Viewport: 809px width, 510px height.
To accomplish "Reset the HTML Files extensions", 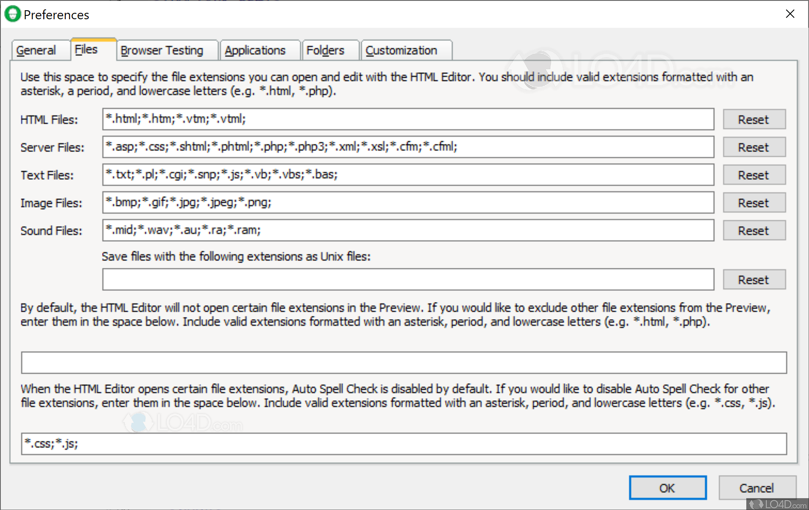I will pos(753,120).
